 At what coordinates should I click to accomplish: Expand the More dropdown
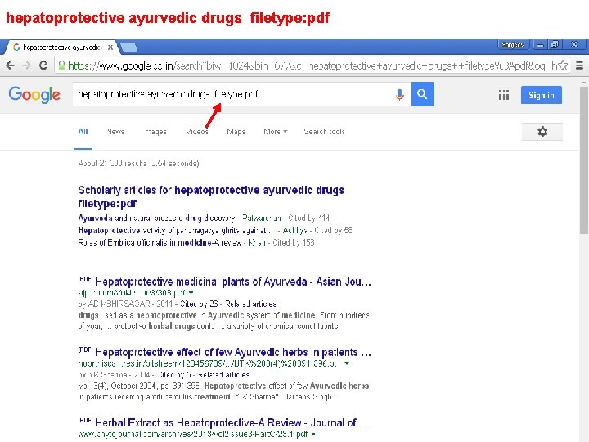coord(276,132)
